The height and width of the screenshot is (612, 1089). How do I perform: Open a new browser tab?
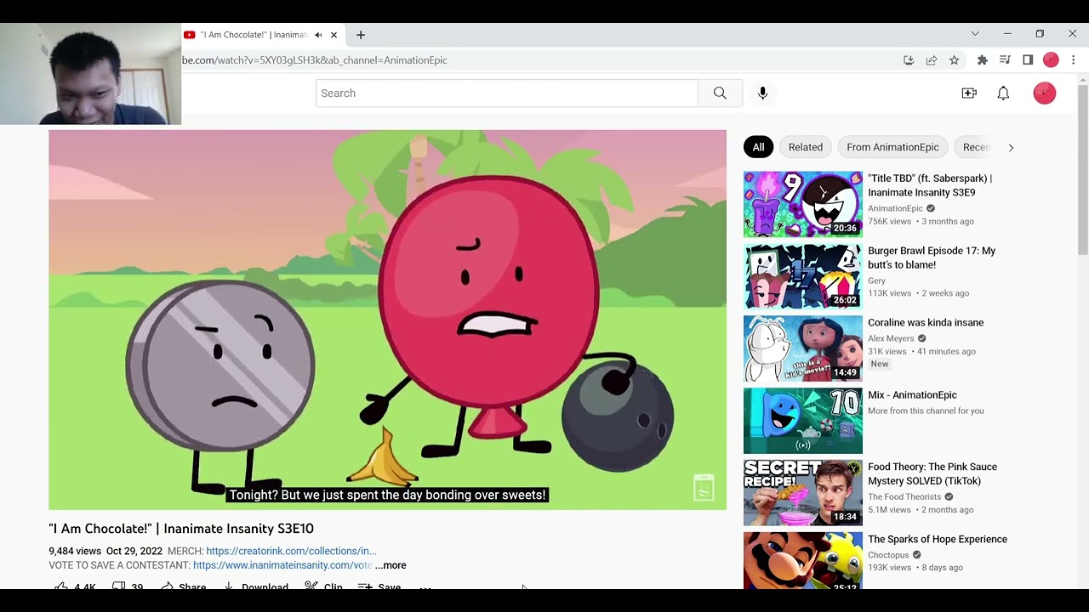coord(361,35)
